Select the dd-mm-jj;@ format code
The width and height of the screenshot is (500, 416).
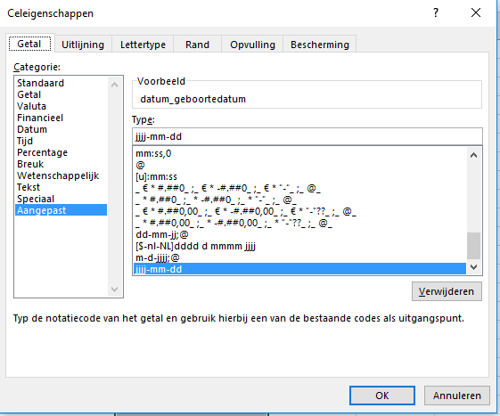coord(162,234)
